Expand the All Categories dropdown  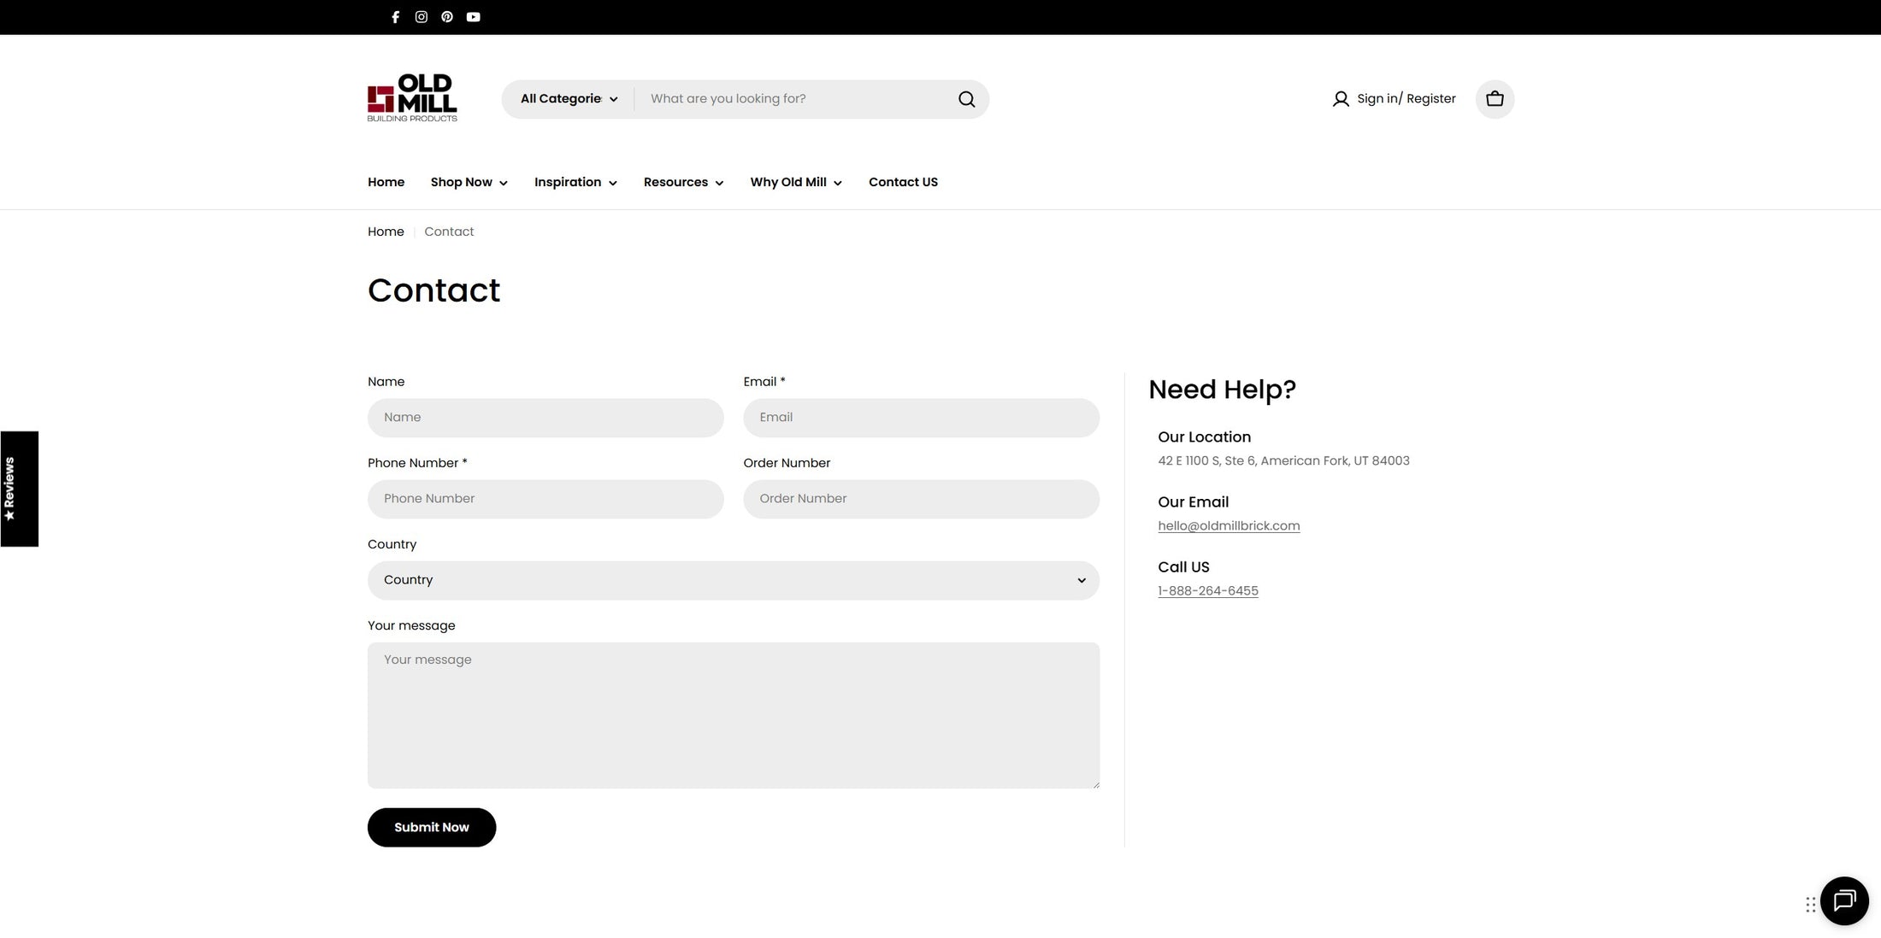[569, 99]
